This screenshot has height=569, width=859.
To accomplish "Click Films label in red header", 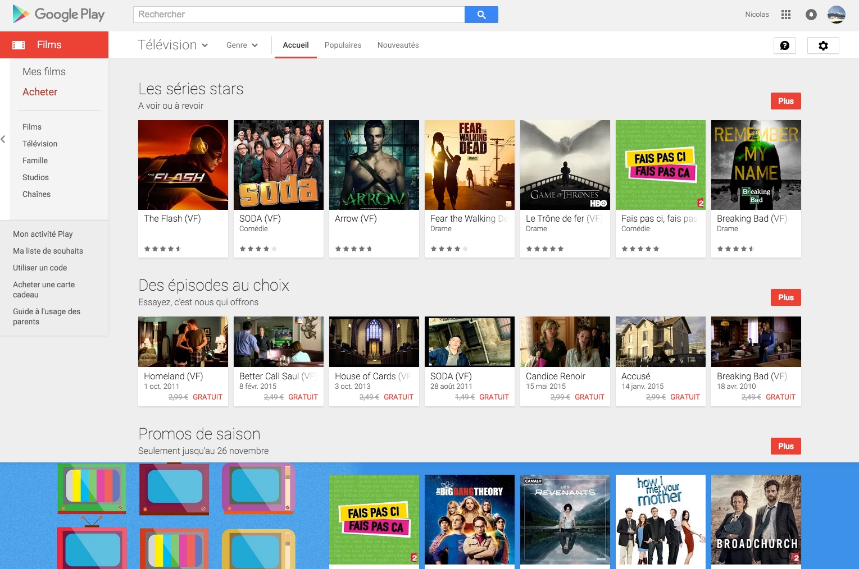I will tap(49, 45).
